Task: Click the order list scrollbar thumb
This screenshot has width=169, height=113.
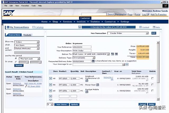Action: [x=158, y=63]
